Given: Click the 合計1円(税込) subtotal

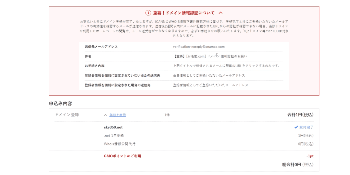Looking at the screenshot, I should (x=300, y=115).
